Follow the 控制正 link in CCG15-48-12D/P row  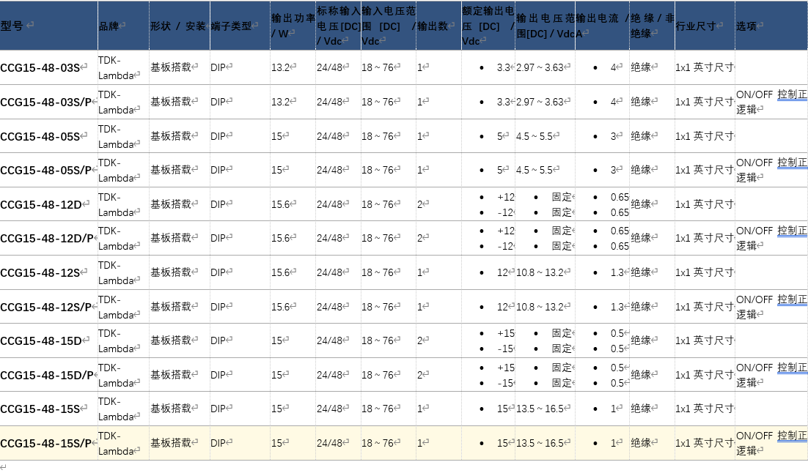tap(792, 231)
